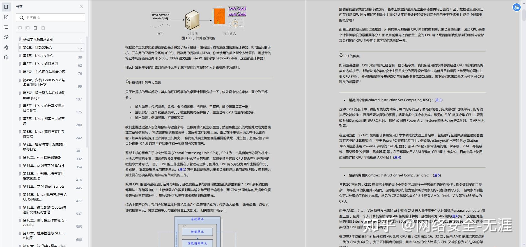This screenshot has width=526, height=247.
Task: Go to bookmark 第11章、认识与学习 BASH
Action: (43, 166)
